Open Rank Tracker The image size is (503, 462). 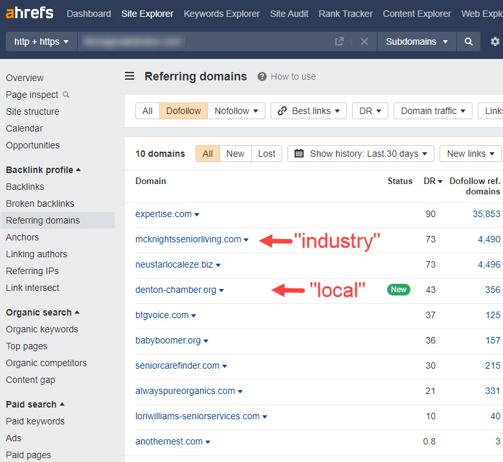click(x=346, y=14)
